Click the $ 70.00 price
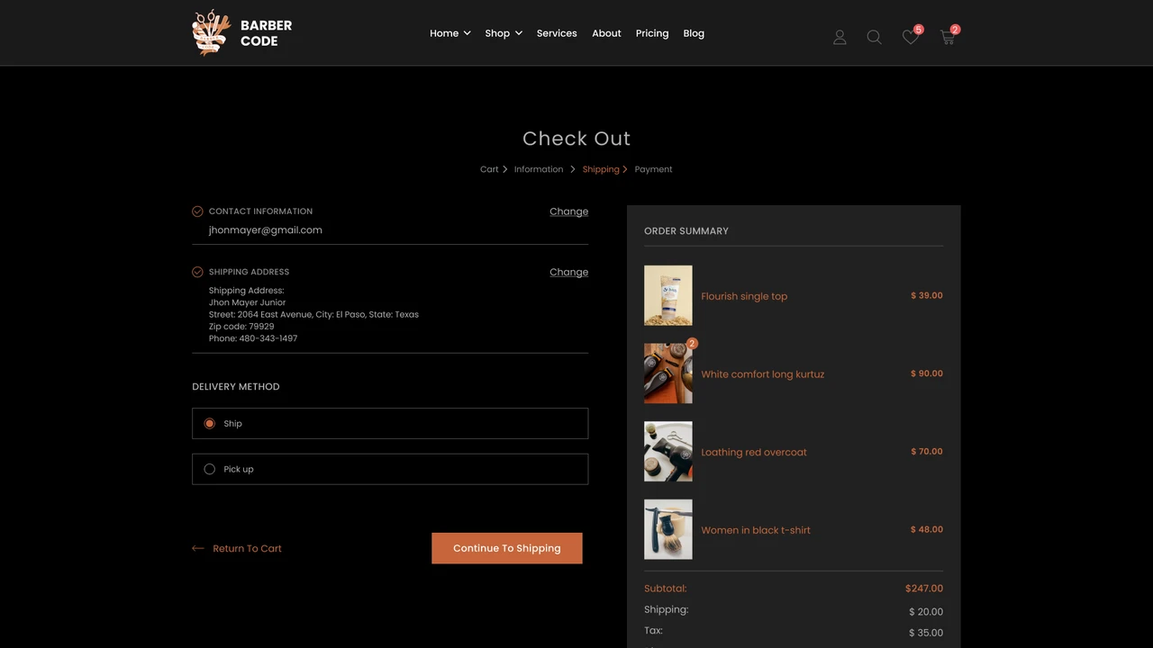Image resolution: width=1153 pixels, height=648 pixels. pyautogui.click(x=927, y=452)
